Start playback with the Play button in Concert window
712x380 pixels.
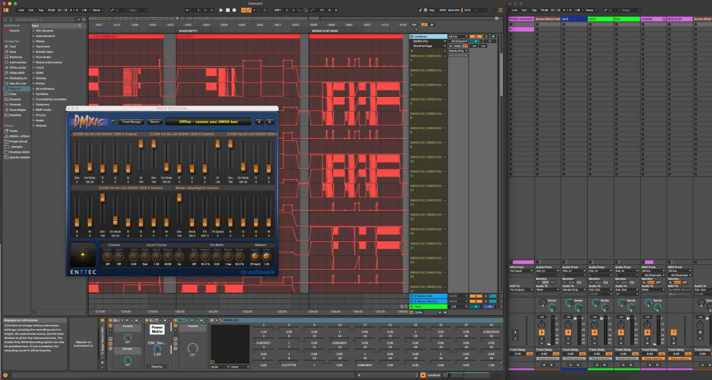click(x=221, y=10)
